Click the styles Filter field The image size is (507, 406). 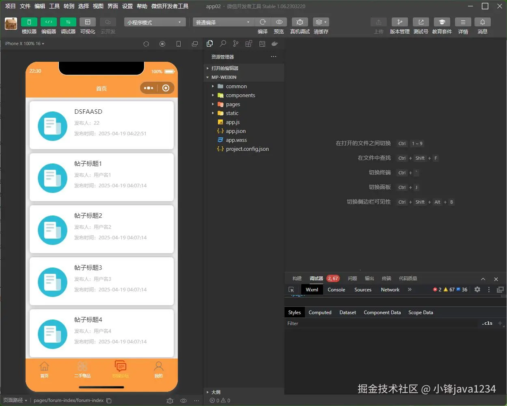(382, 323)
